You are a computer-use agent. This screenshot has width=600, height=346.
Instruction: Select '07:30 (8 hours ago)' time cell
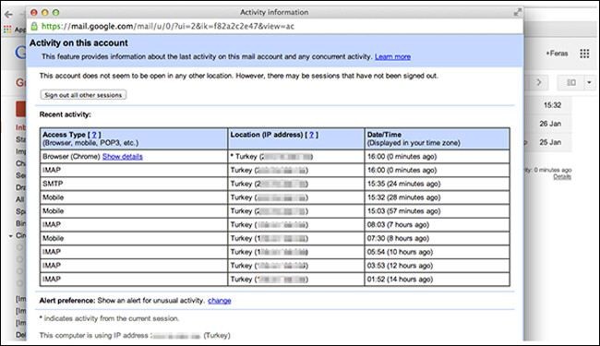click(437, 239)
